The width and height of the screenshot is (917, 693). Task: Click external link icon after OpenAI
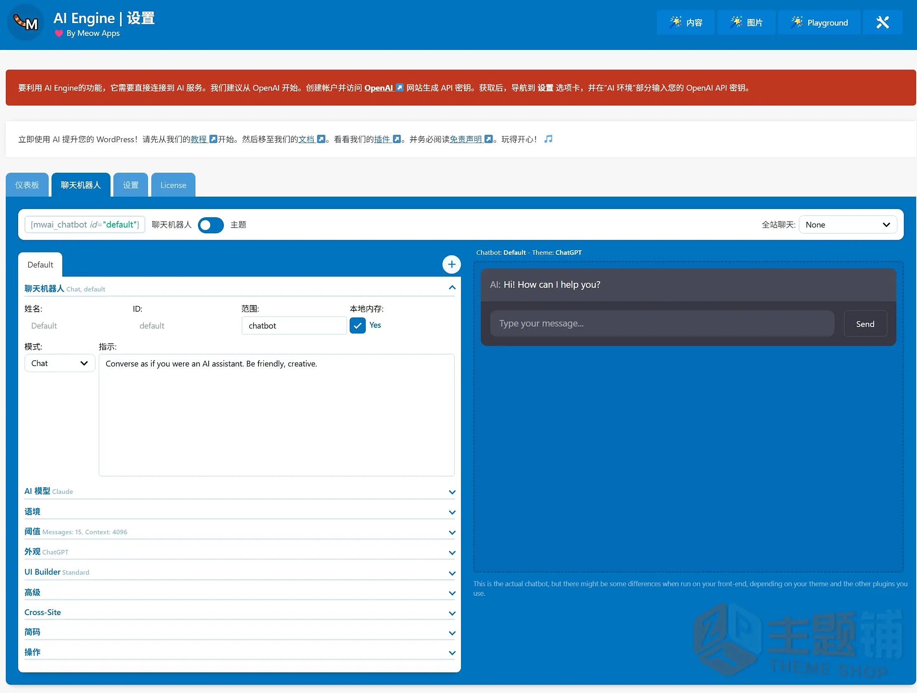(400, 87)
